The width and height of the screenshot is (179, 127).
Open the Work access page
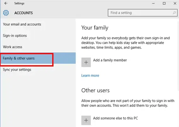point(38,47)
